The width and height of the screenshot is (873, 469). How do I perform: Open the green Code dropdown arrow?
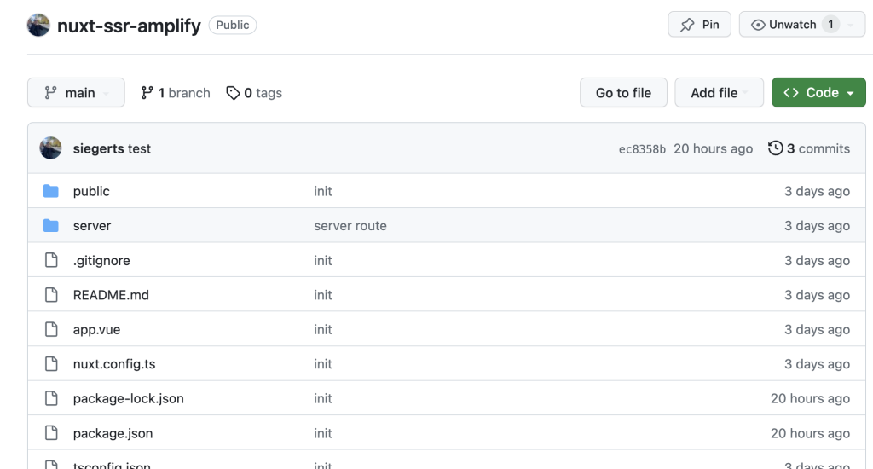coord(850,93)
